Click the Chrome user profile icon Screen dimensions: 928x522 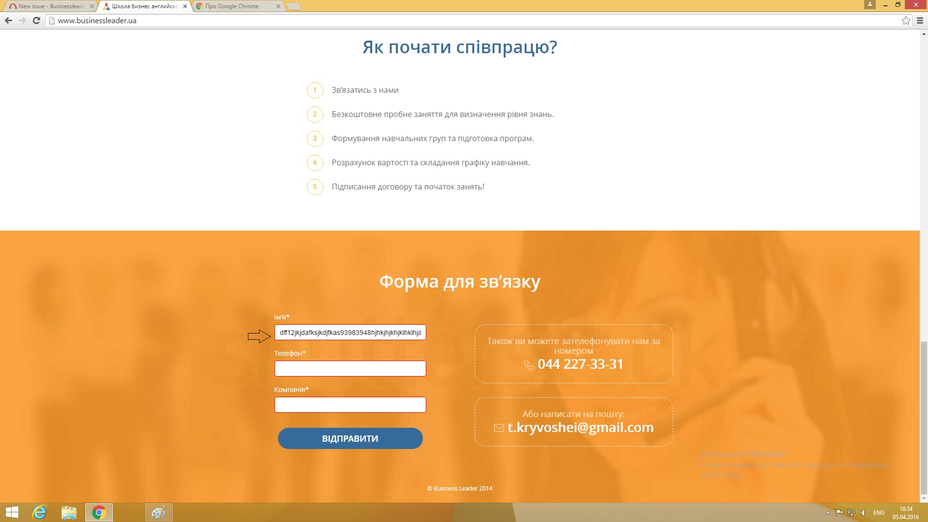pyautogui.click(x=870, y=4)
